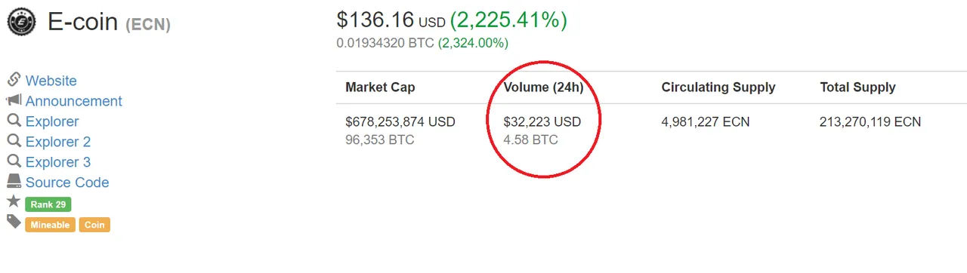Open the Source Code link
This screenshot has width=967, height=273.
click(66, 183)
